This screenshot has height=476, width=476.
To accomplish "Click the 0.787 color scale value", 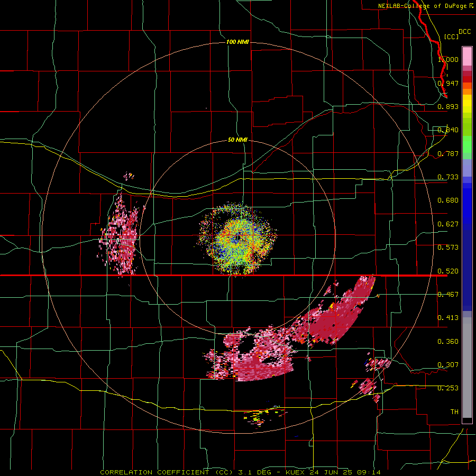I will (448, 153).
